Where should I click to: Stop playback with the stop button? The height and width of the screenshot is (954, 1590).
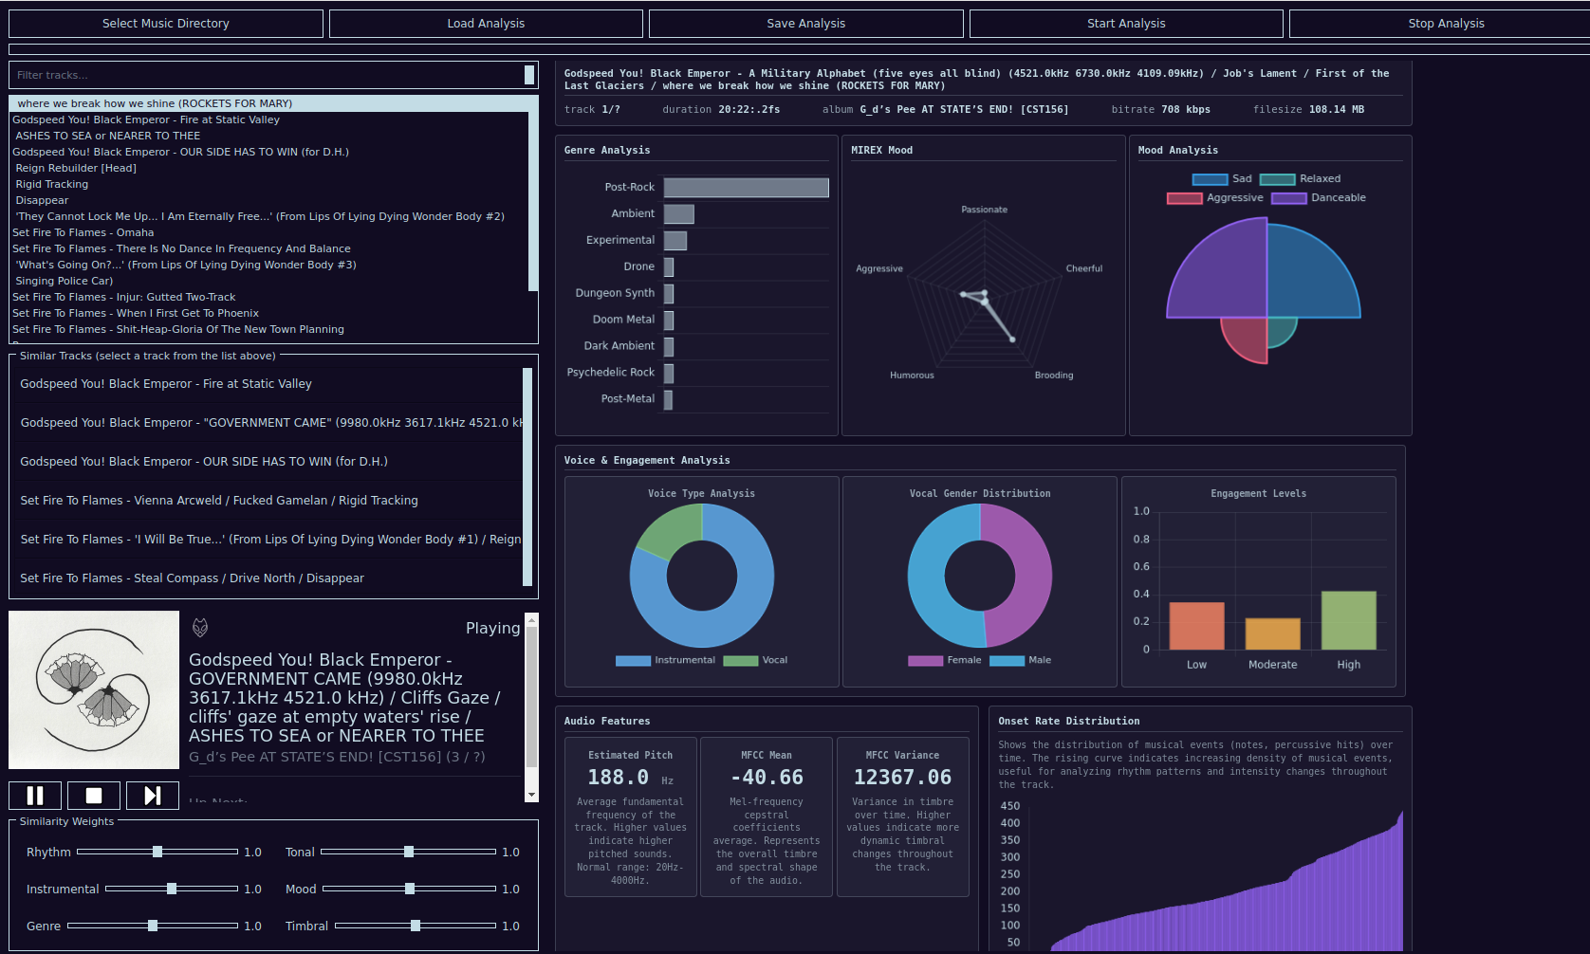(94, 796)
